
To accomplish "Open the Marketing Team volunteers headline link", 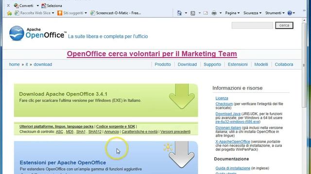I will 152,54.
